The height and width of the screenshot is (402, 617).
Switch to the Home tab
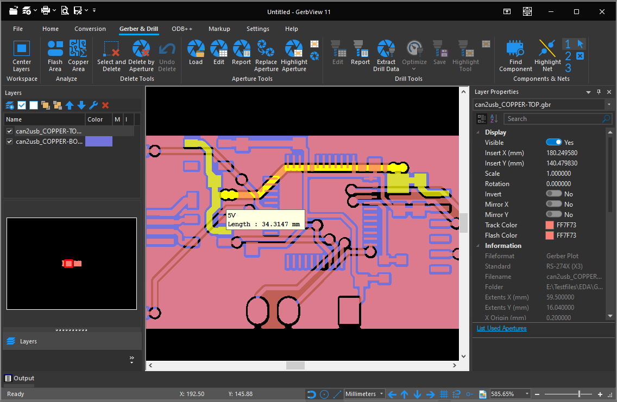point(51,29)
